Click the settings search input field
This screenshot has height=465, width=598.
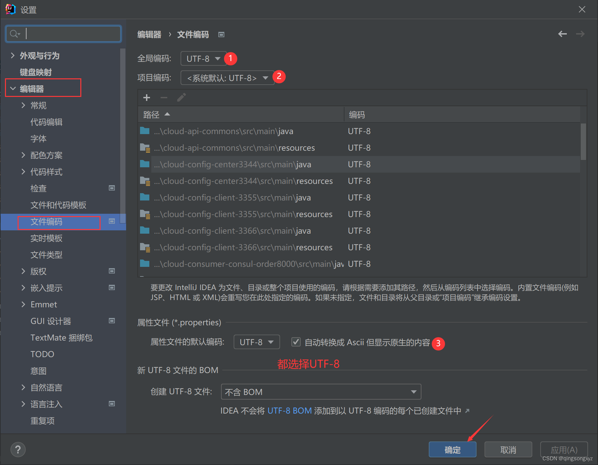pos(63,34)
